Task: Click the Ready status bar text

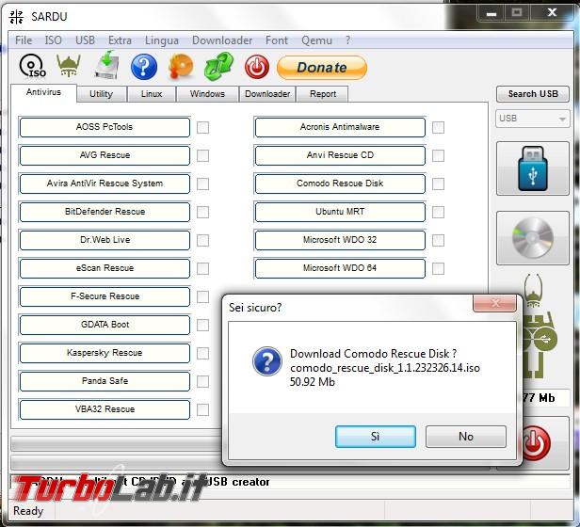Action: (28, 511)
